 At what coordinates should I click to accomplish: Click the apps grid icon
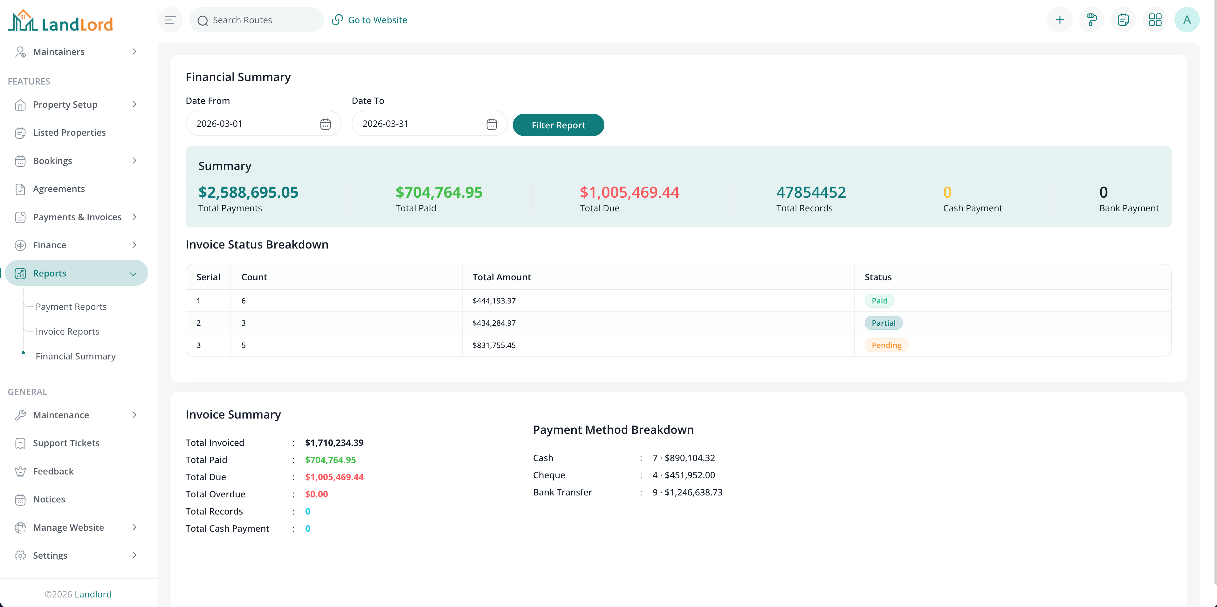[1156, 19]
